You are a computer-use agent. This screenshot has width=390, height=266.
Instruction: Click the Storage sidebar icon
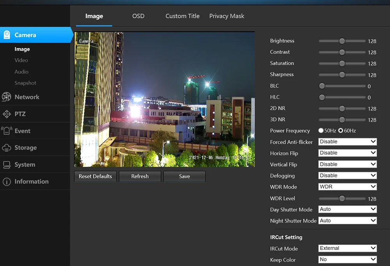7,147
